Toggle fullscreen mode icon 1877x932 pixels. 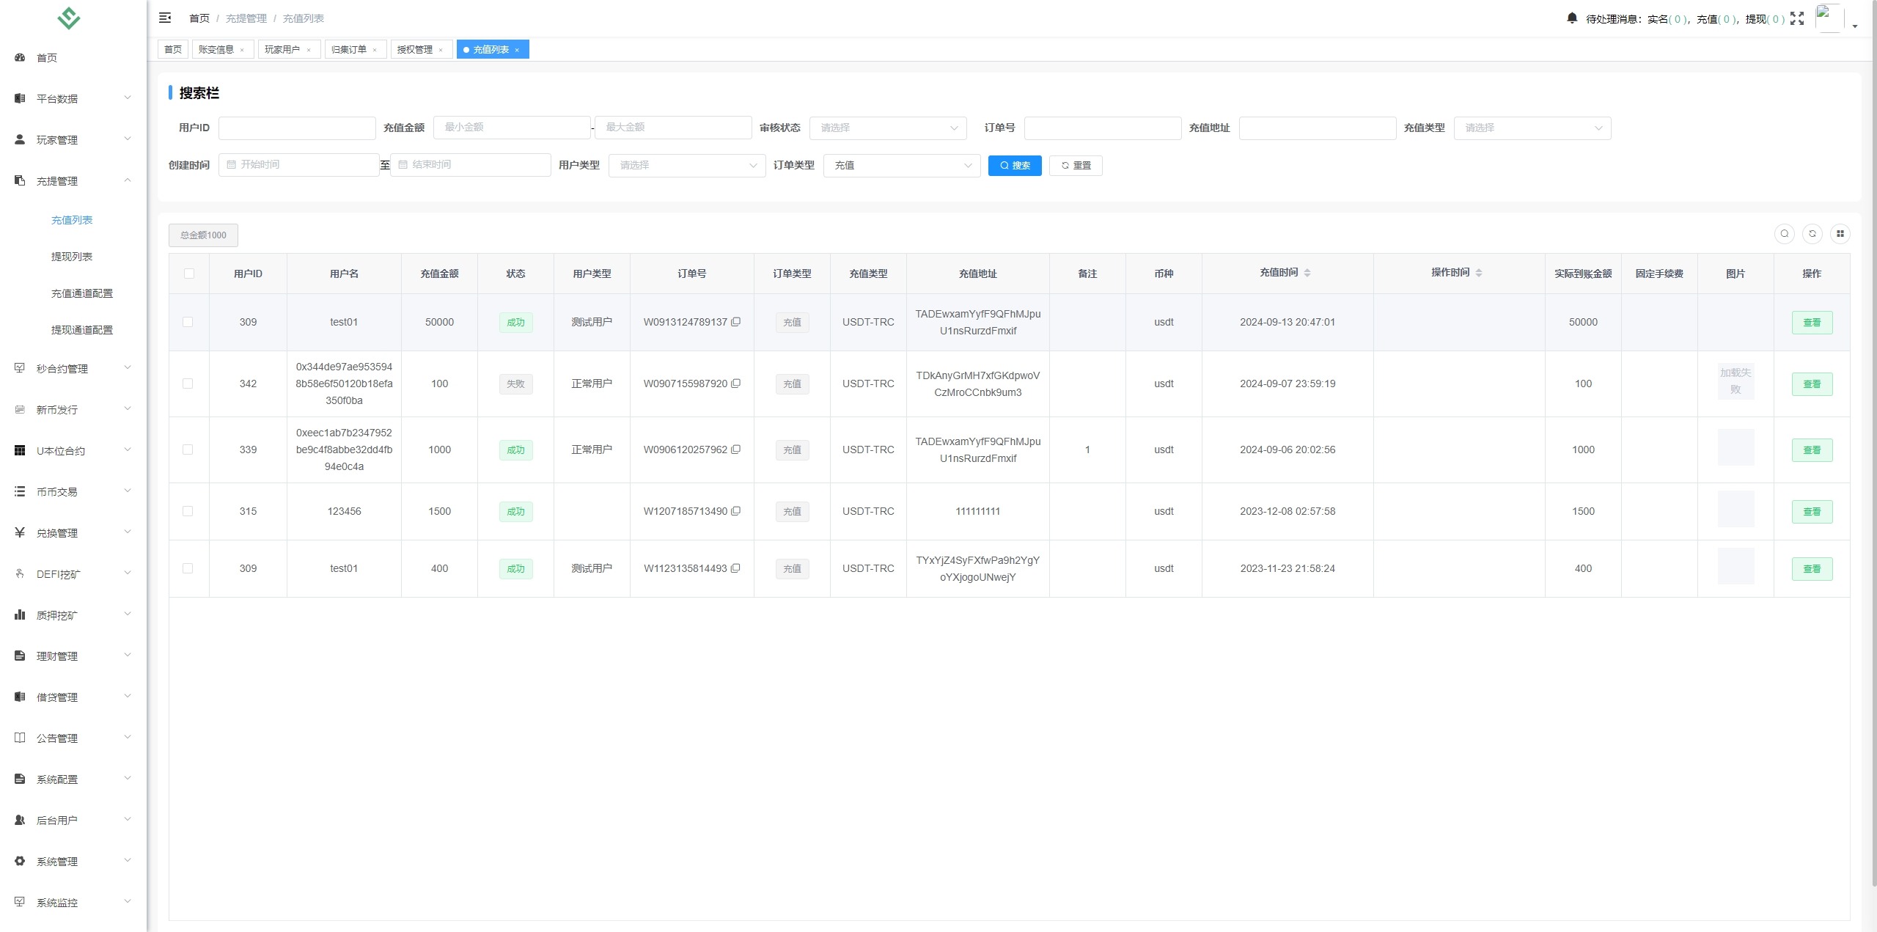coord(1797,18)
